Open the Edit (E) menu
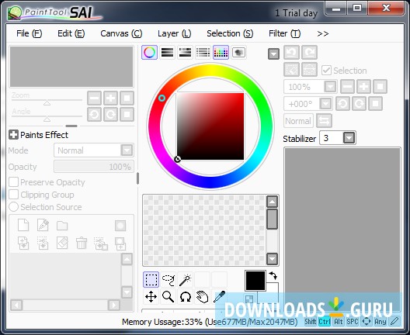This screenshot has height=335, width=410. [x=71, y=33]
